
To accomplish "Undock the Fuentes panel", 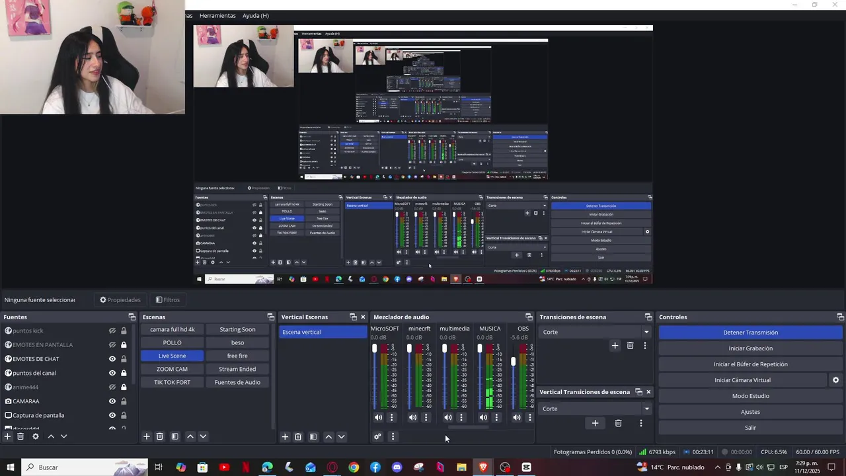I will (132, 317).
